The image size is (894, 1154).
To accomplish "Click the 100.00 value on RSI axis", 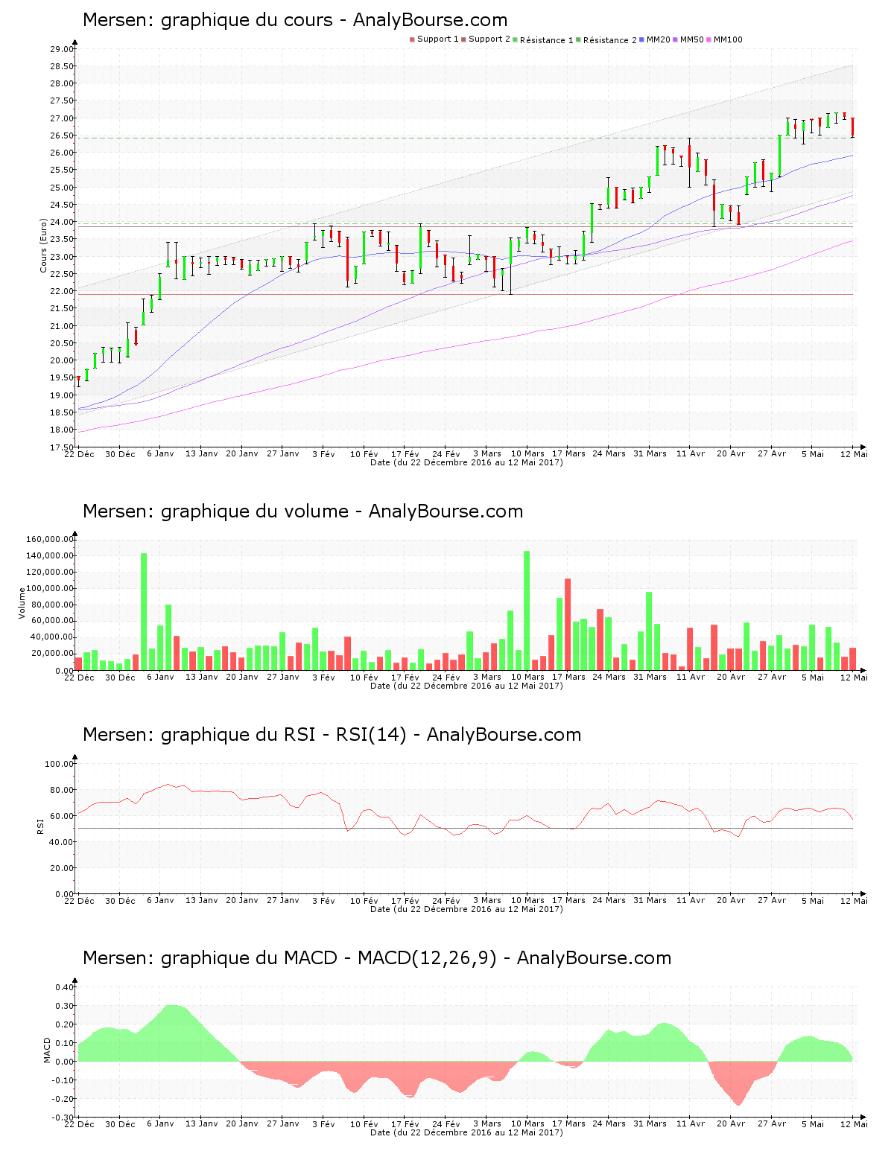I will (x=60, y=764).
